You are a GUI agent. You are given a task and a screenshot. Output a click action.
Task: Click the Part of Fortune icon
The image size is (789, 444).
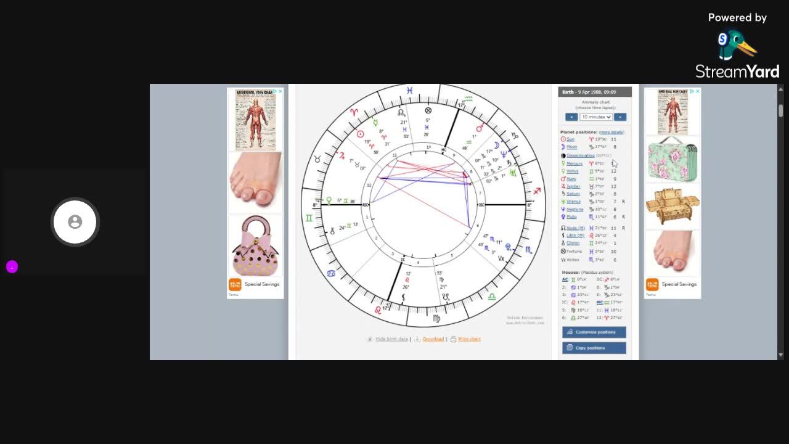tap(562, 250)
